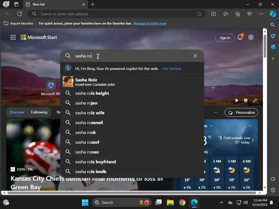This screenshot has width=279, height=209.
Task: Open sidebar settings gear
Action: pyautogui.click(x=273, y=190)
